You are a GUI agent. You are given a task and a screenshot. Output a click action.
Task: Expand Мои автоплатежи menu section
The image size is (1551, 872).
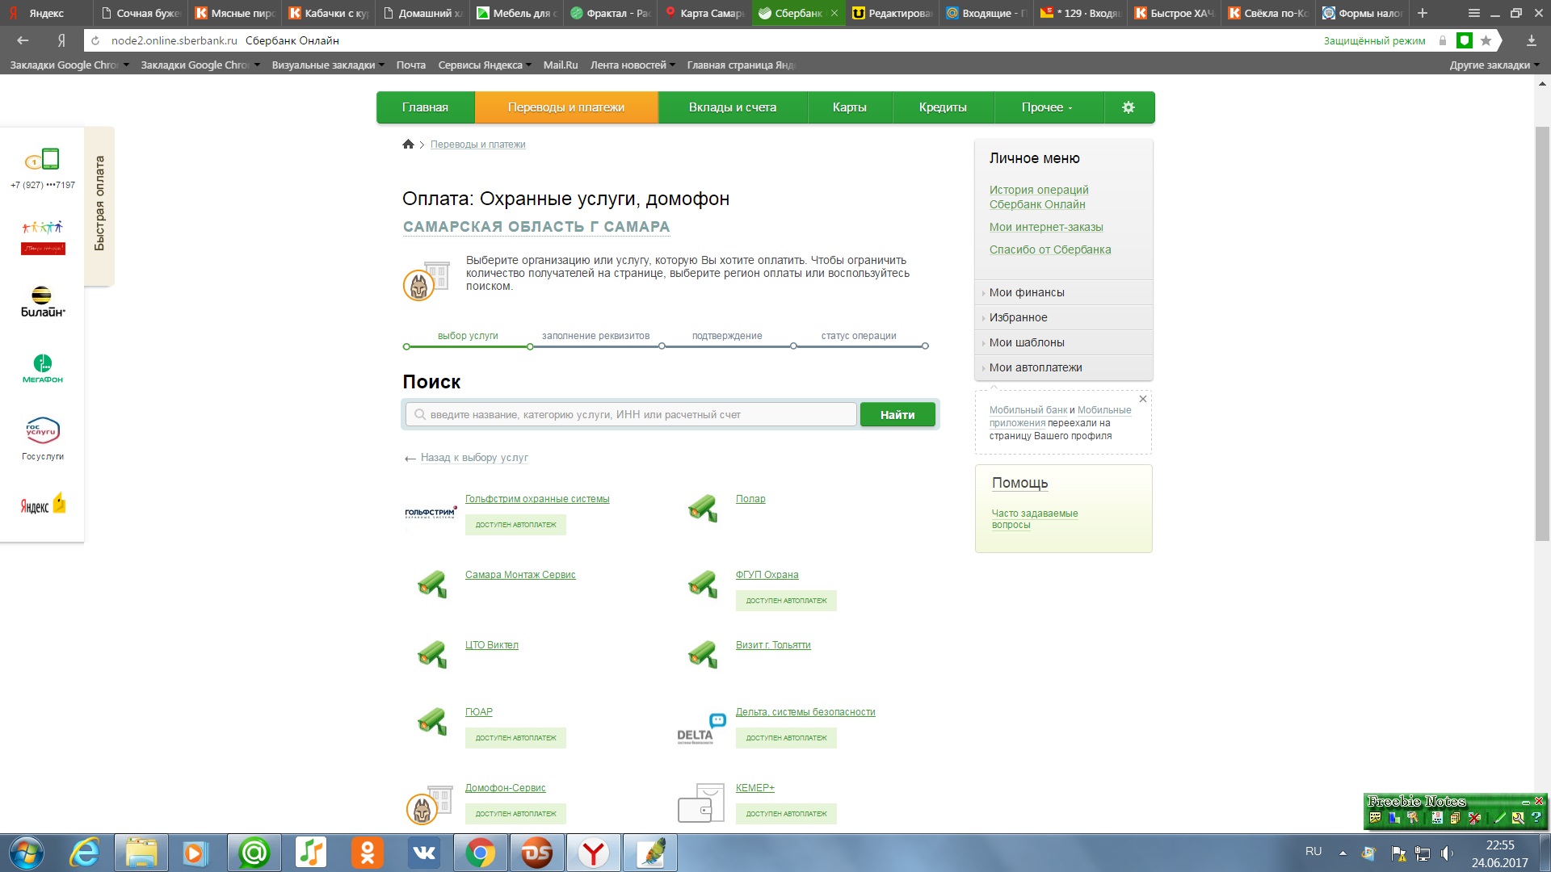tap(1035, 367)
